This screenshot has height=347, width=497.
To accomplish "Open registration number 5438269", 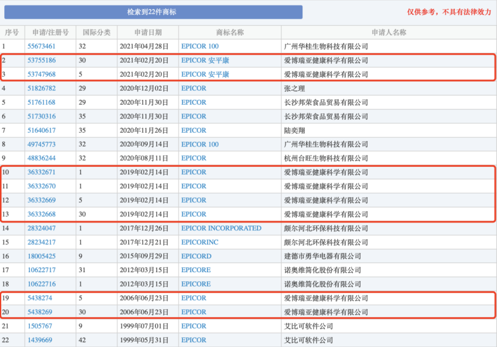I will pyautogui.click(x=40, y=312).
